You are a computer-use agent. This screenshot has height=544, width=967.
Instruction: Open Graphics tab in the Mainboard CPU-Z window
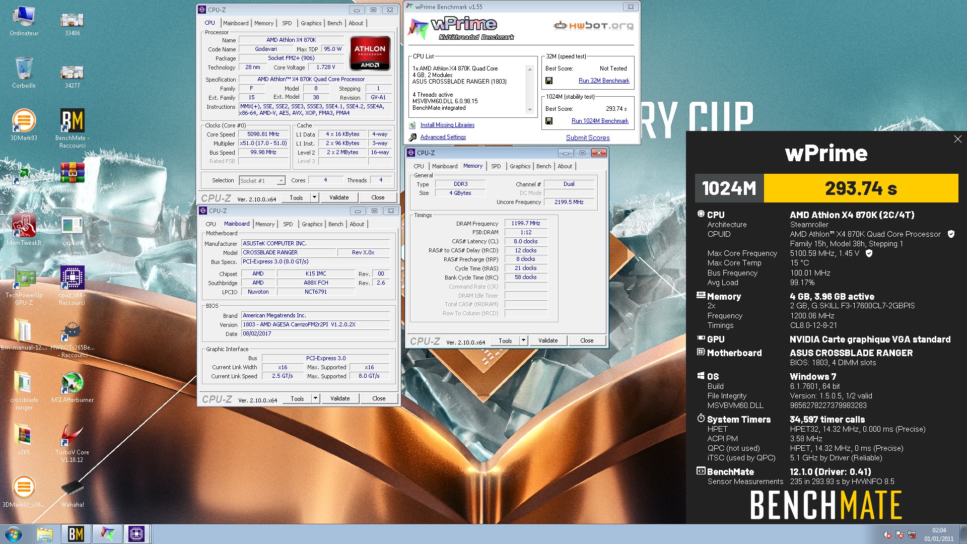(312, 224)
